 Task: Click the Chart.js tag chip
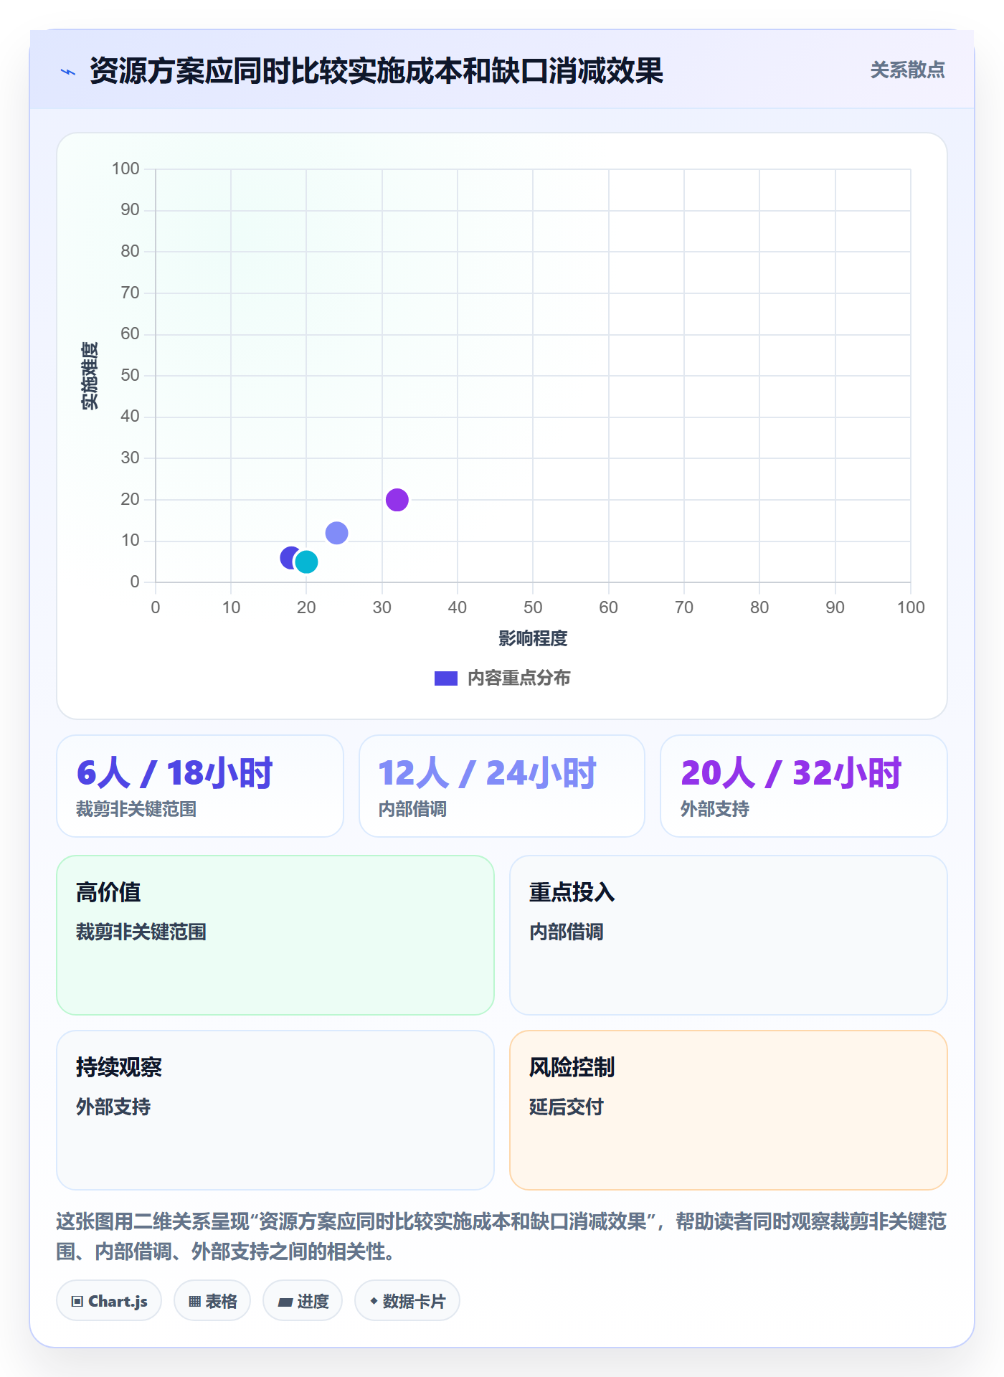109,1301
